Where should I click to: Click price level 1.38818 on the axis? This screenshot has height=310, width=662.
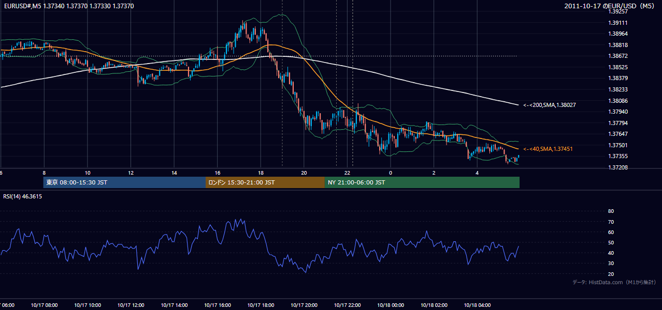pyautogui.click(x=617, y=45)
